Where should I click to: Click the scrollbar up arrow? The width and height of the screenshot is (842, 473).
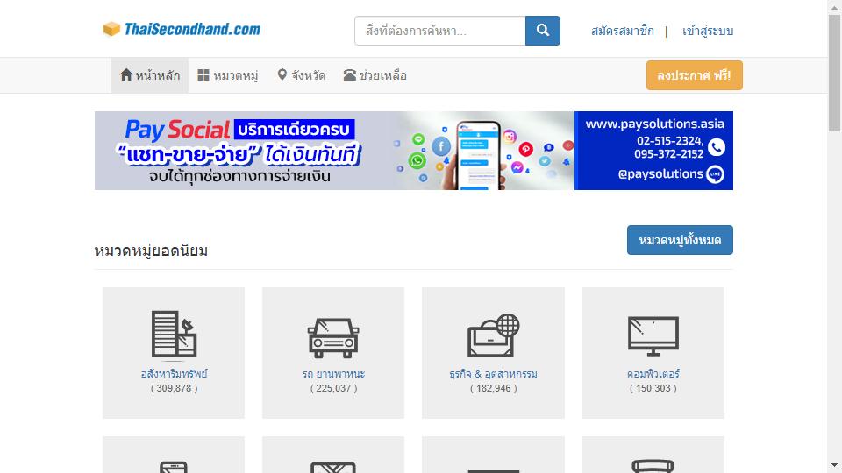tap(834, 6)
